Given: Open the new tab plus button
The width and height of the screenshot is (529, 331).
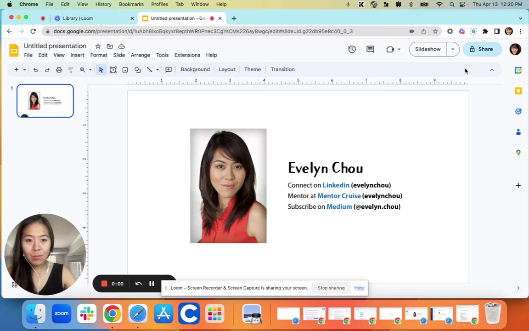Looking at the screenshot, I should point(234,18).
